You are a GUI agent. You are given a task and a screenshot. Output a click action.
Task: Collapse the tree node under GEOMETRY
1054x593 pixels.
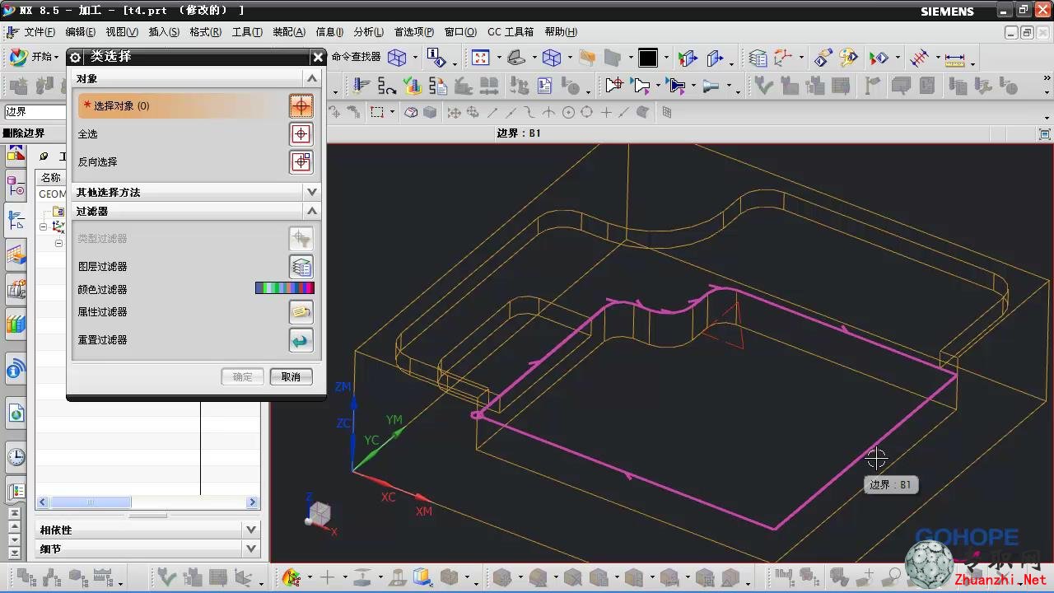43,226
